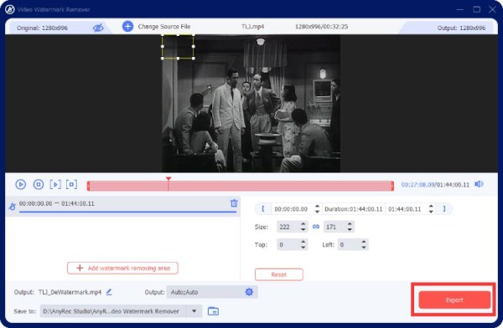Click the Change Source File label
503x328 pixels.
pos(164,27)
